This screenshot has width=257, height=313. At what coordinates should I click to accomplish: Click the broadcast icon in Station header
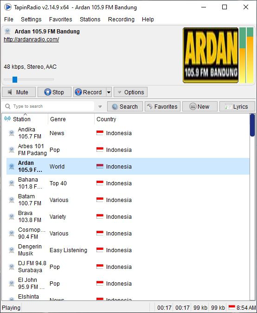click(x=7, y=119)
